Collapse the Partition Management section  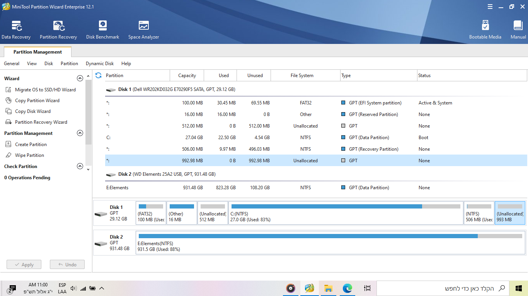[80, 133]
